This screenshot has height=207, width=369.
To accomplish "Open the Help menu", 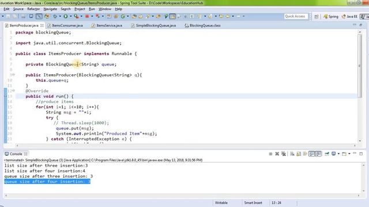I will (118, 9).
